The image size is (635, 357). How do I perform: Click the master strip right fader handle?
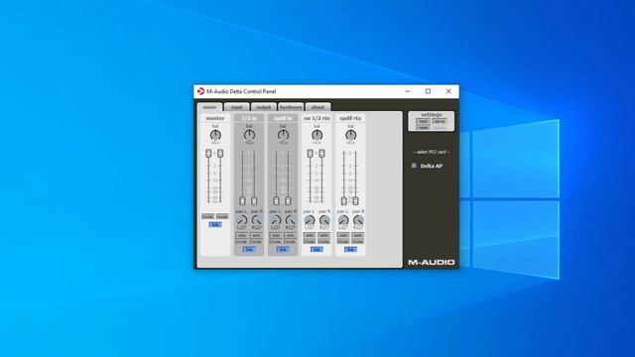click(220, 153)
